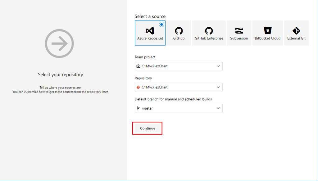
Task: Click the Continue button
Action: click(148, 128)
